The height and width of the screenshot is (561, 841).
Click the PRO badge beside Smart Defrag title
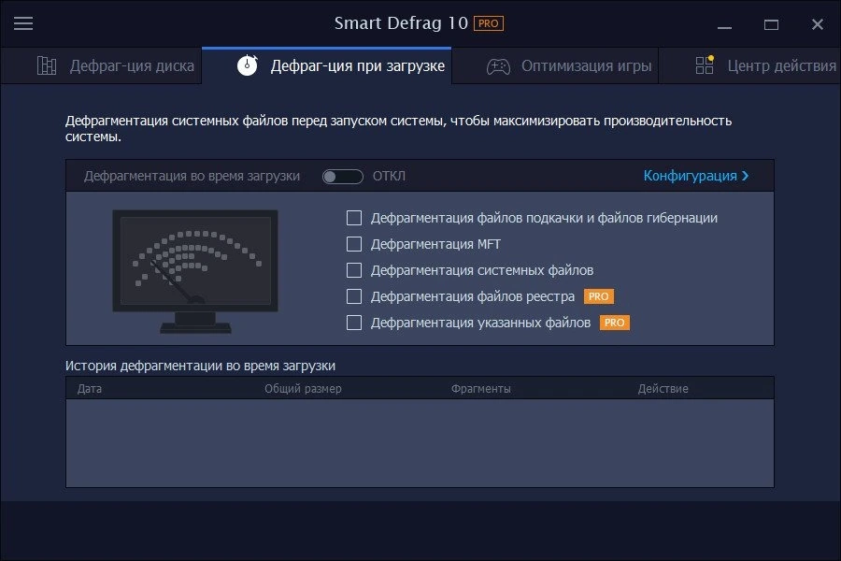coord(488,23)
